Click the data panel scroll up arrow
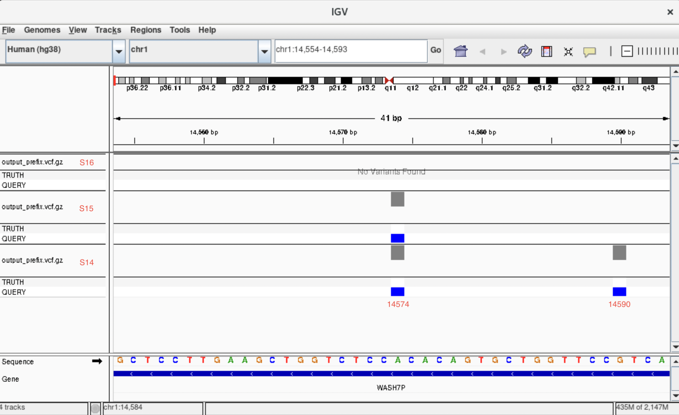Image resolution: width=679 pixels, height=415 pixels. click(x=675, y=158)
